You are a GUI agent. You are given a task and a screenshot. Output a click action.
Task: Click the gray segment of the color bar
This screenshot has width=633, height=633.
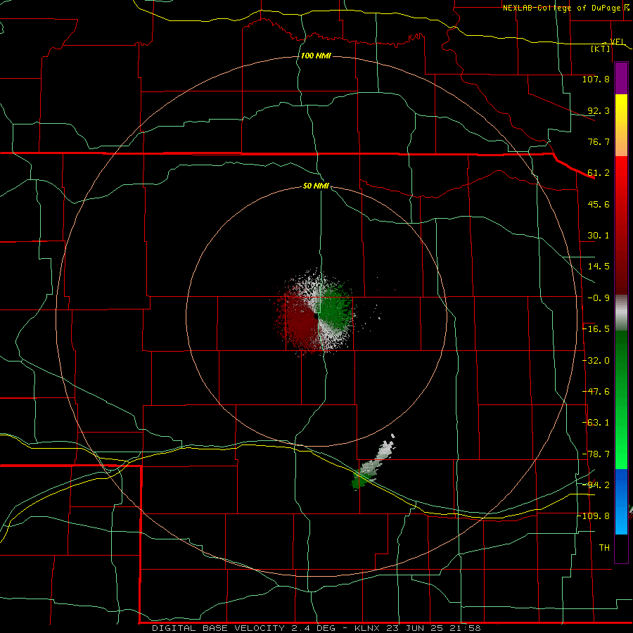point(621,313)
